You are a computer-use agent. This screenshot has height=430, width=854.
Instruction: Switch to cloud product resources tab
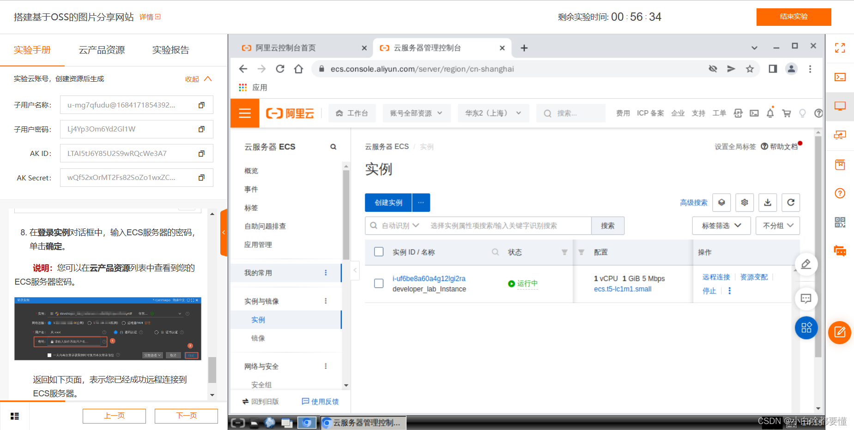click(102, 50)
